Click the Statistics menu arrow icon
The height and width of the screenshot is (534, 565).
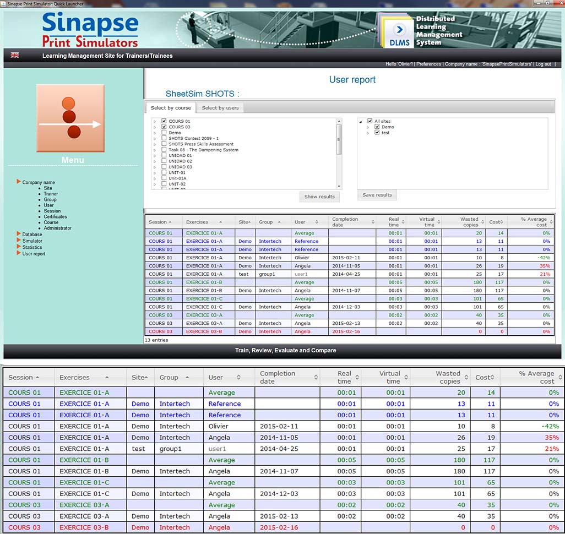[18, 247]
